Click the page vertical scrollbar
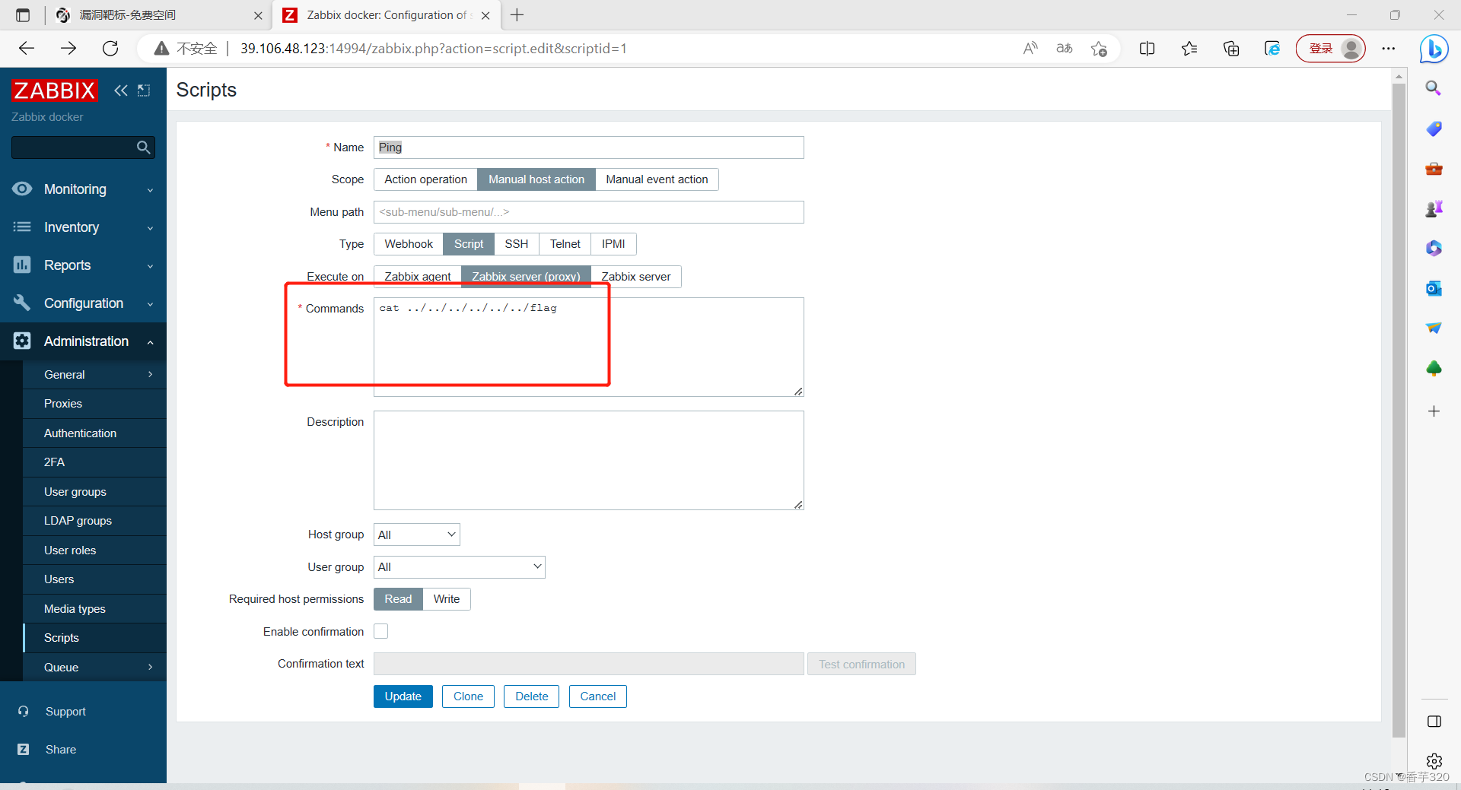Viewport: 1461px width, 790px height. click(x=1399, y=411)
